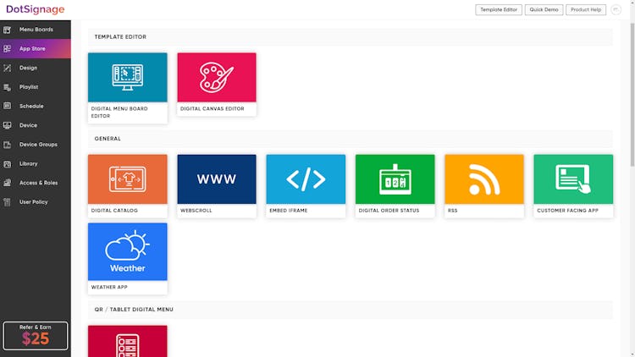The width and height of the screenshot is (635, 357).
Task: Click the Device Groups sidebar icon
Action: pos(8,145)
